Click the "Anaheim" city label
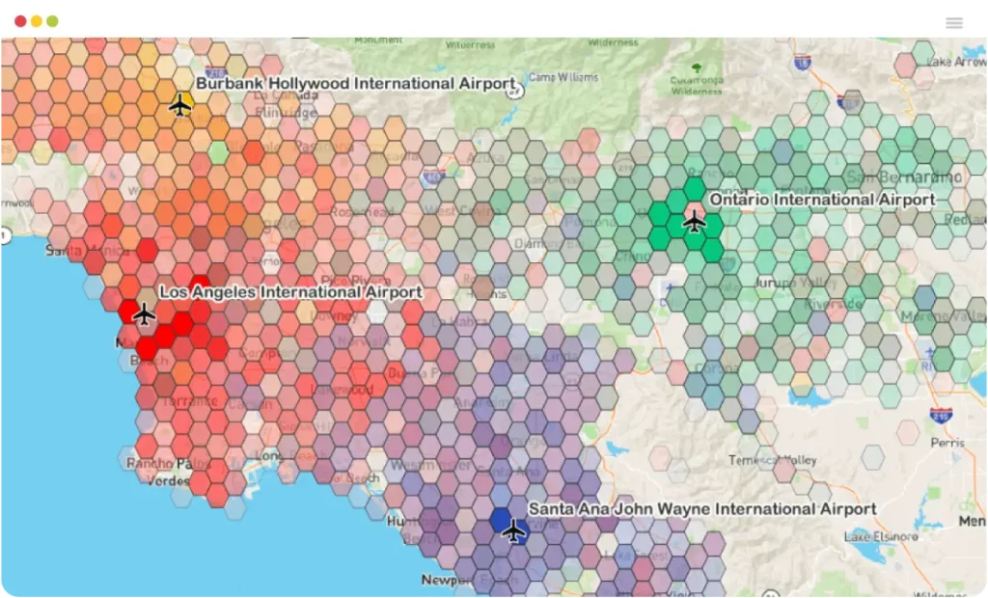The width and height of the screenshot is (988, 598). (x=482, y=402)
